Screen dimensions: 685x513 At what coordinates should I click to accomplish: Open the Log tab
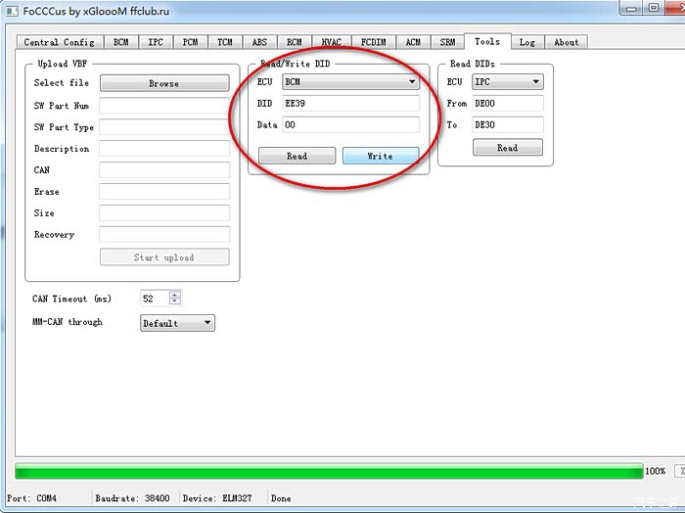[x=526, y=42]
